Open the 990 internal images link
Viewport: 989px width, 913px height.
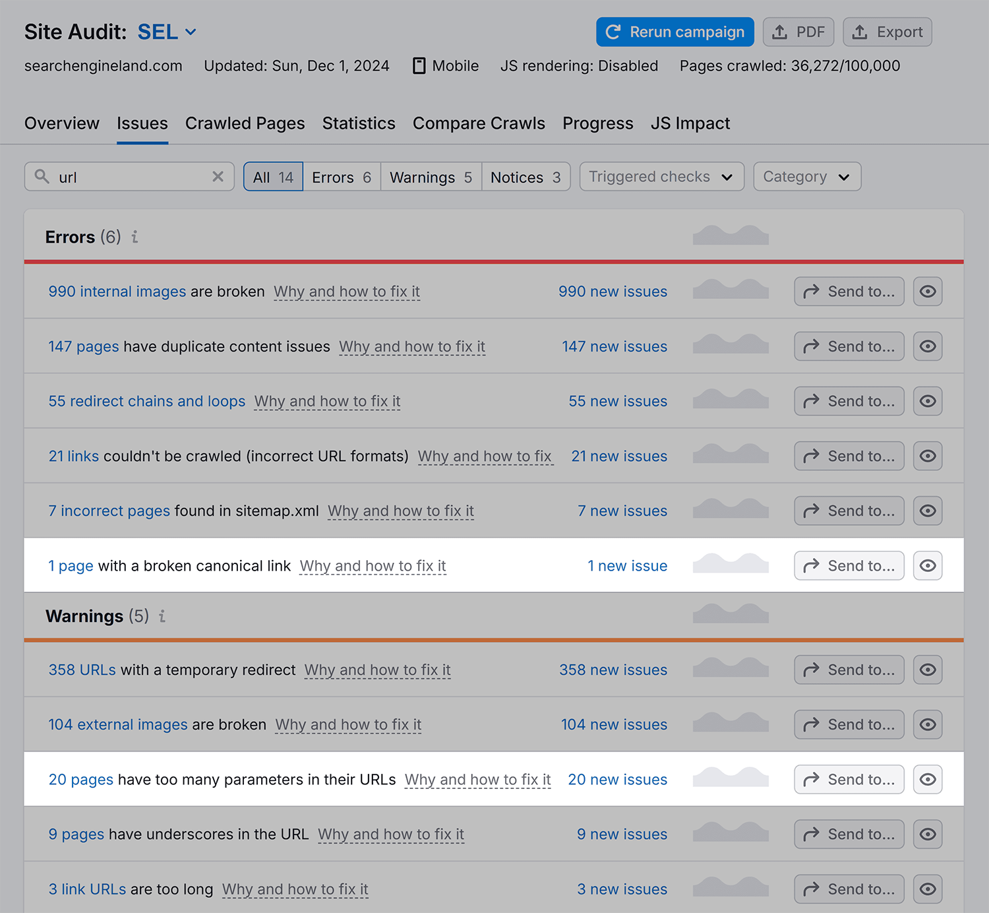click(117, 292)
